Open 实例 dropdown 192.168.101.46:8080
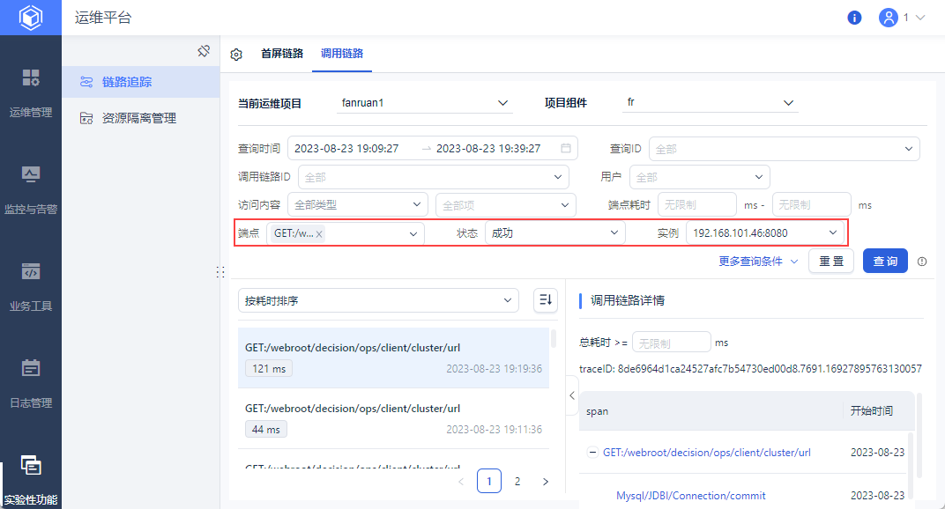This screenshot has height=509, width=945. coord(765,233)
